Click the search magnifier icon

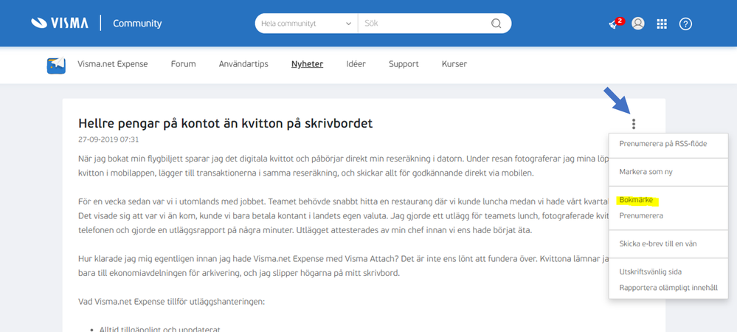pyautogui.click(x=496, y=24)
